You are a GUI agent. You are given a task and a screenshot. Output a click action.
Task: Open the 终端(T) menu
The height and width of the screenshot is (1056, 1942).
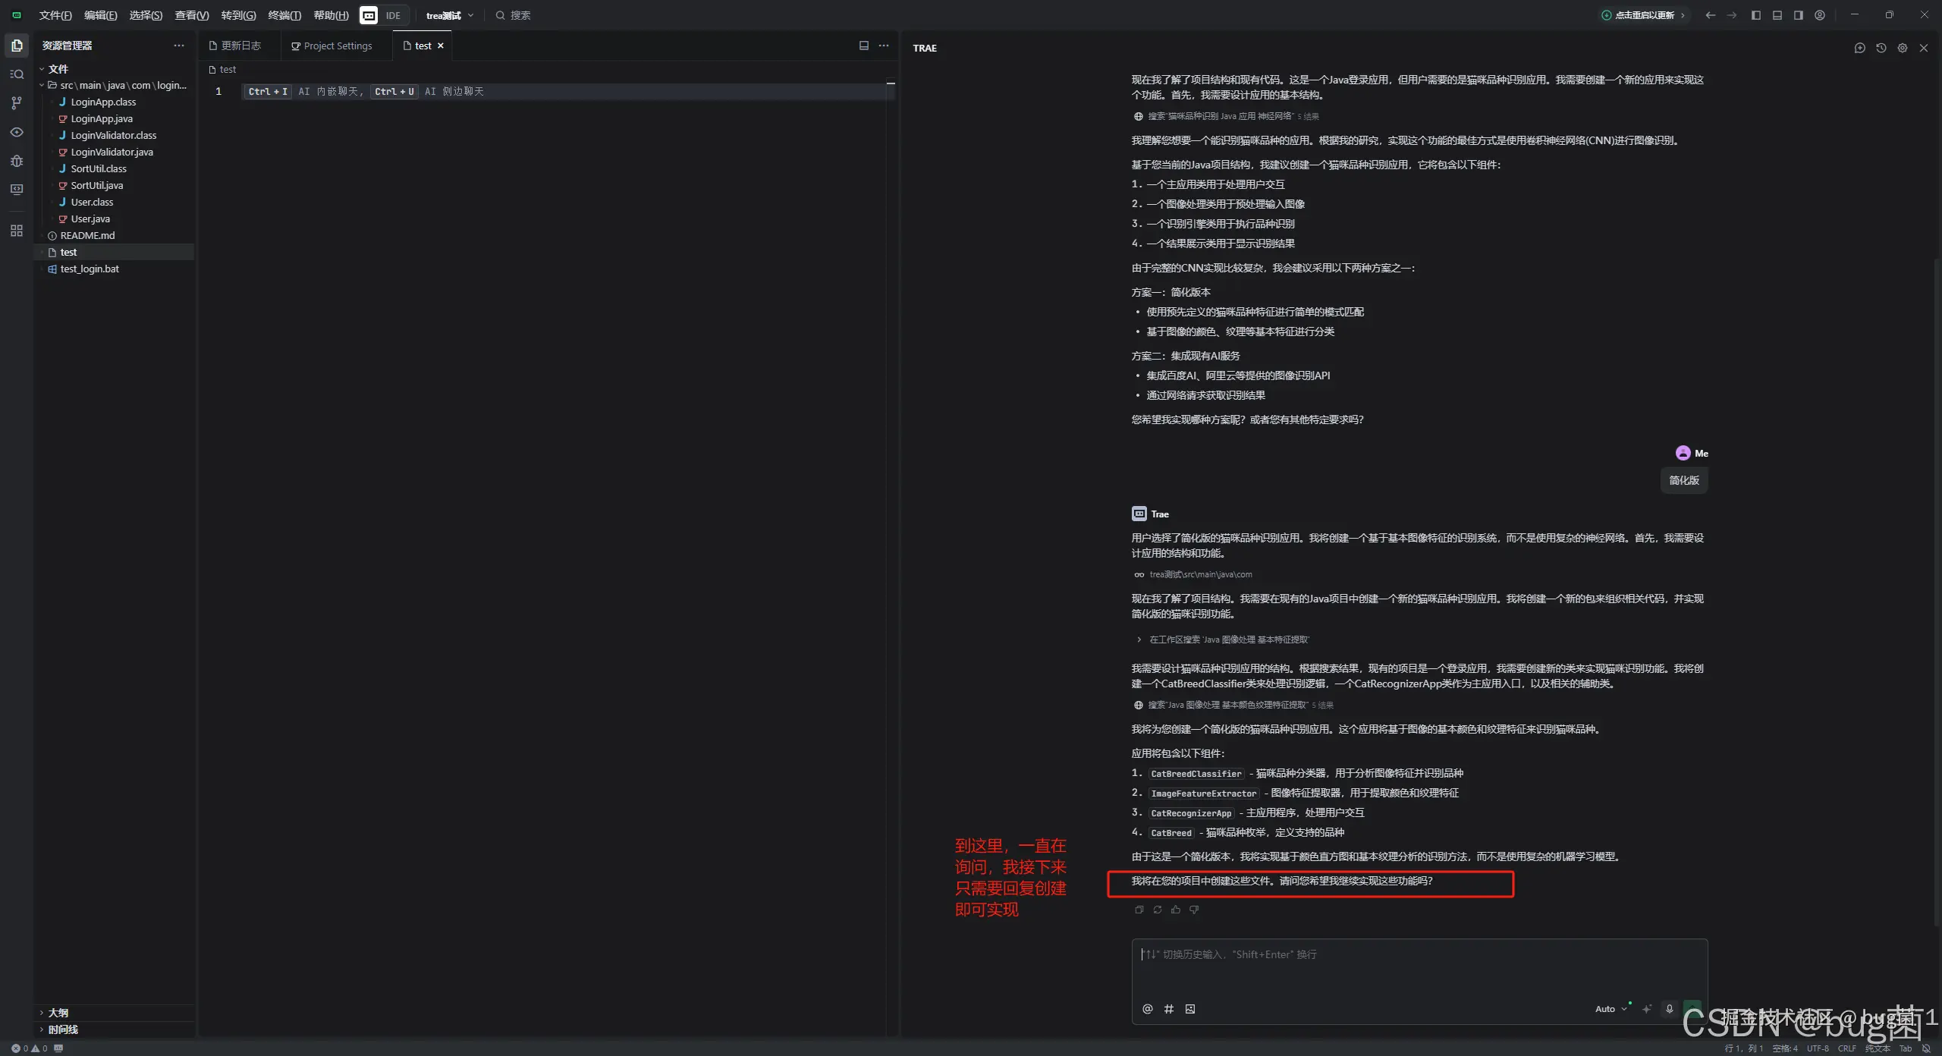(284, 15)
